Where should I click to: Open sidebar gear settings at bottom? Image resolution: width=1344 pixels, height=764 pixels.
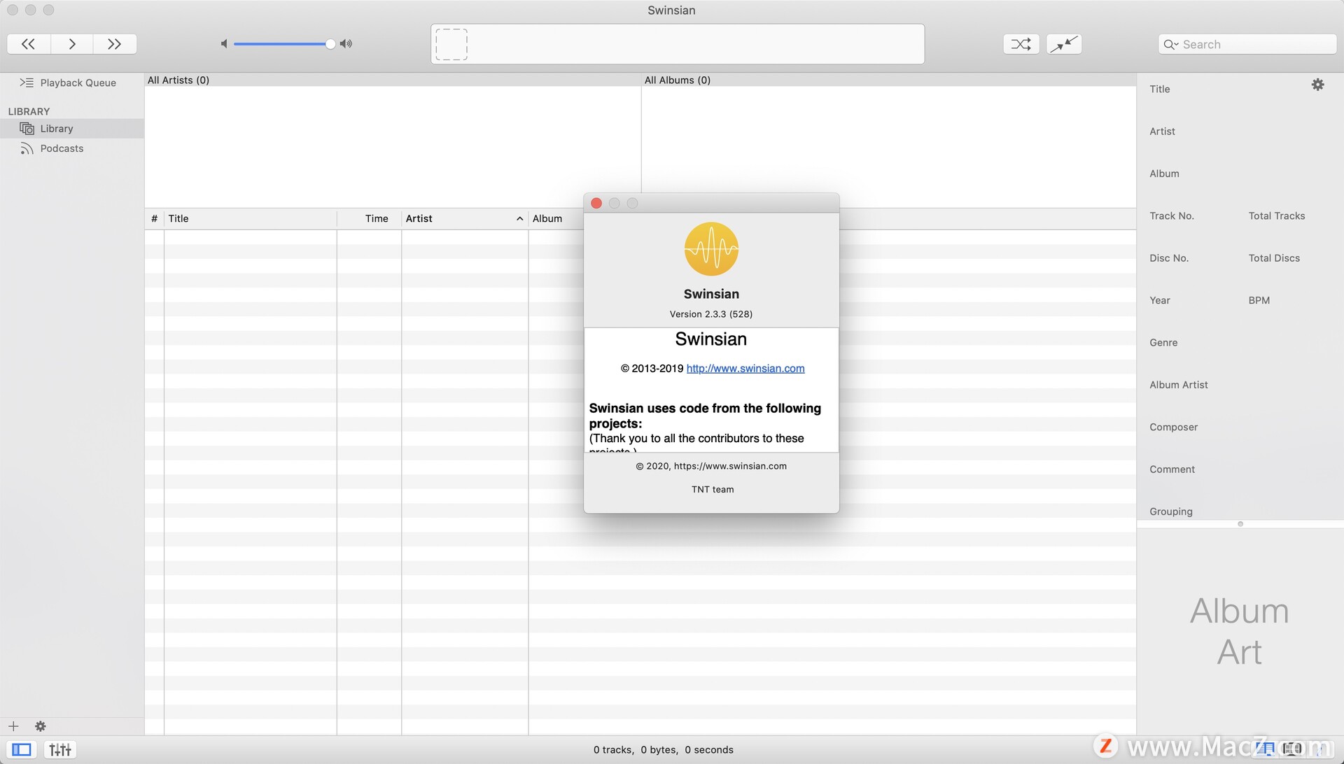[x=41, y=726]
